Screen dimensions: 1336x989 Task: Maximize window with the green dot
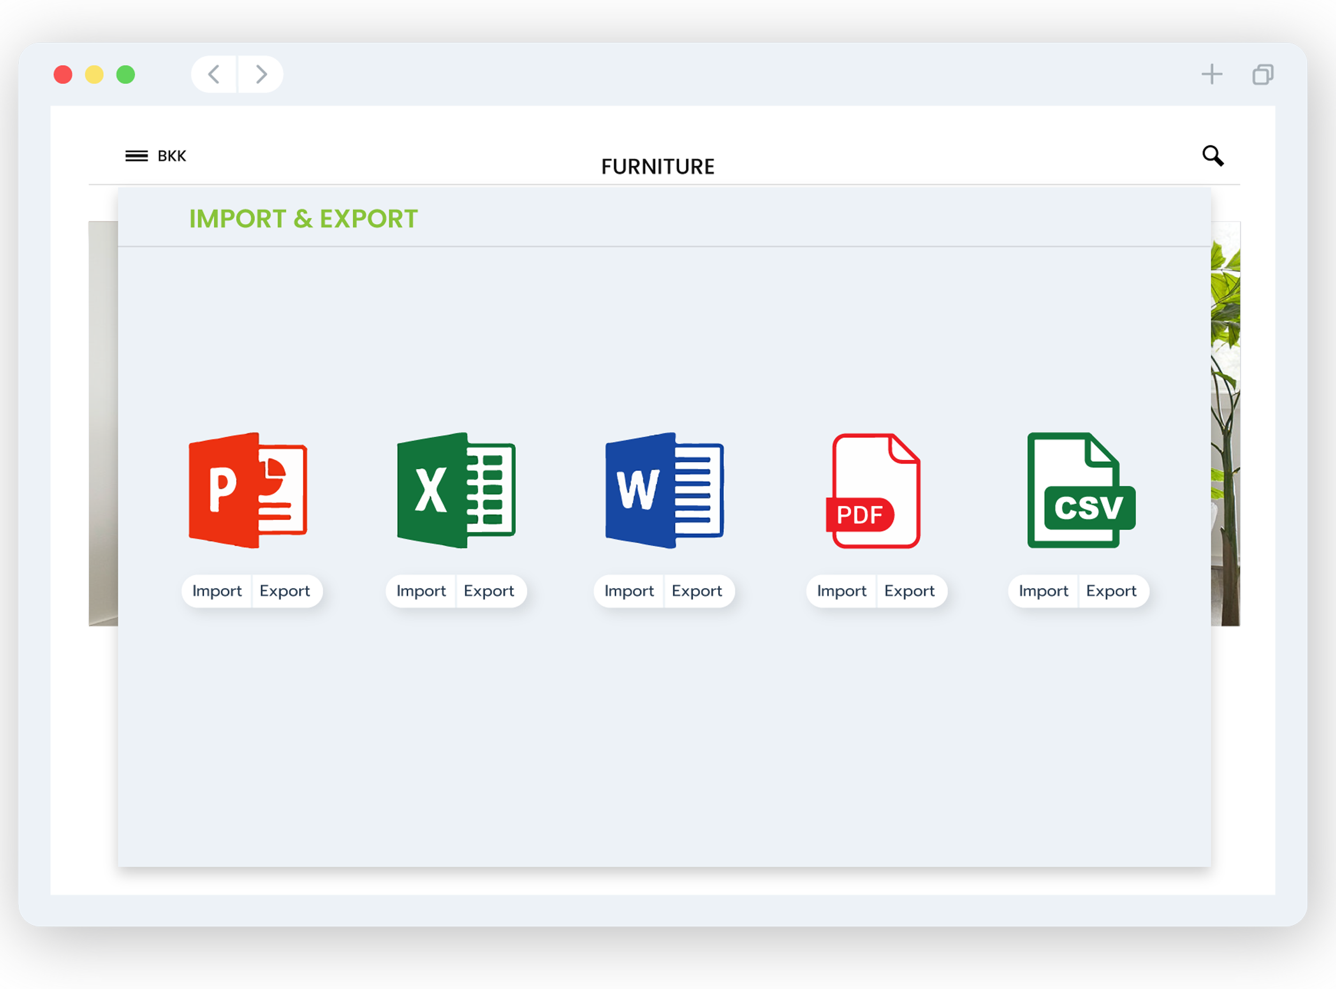[126, 75]
